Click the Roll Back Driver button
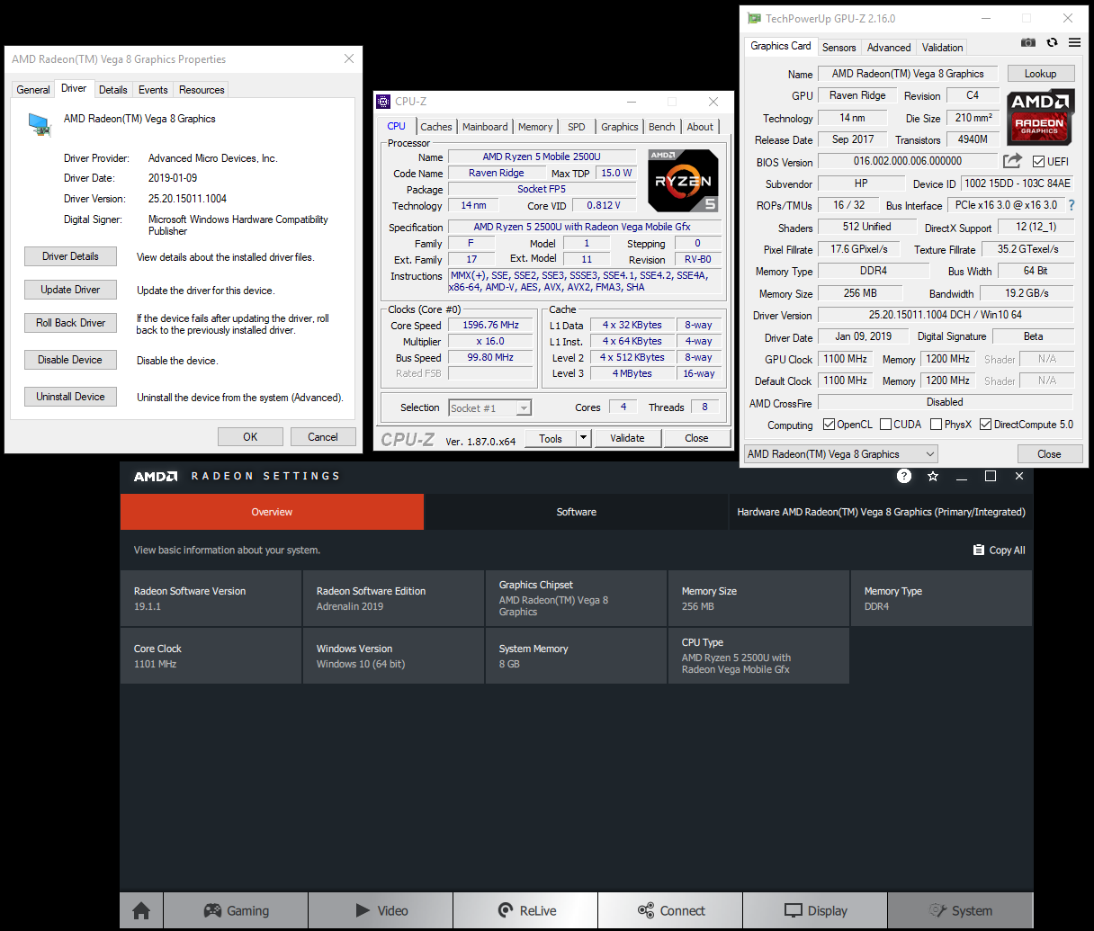 [x=70, y=323]
